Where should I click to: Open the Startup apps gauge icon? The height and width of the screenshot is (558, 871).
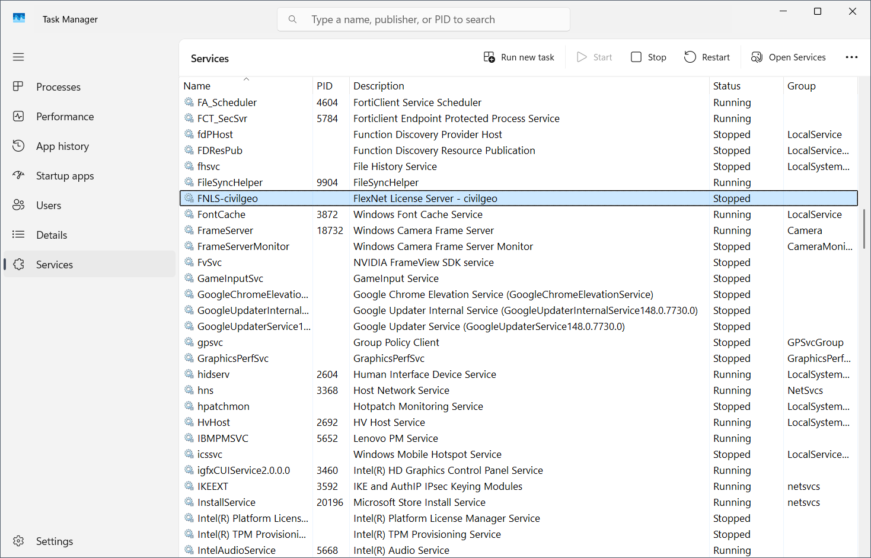tap(18, 175)
